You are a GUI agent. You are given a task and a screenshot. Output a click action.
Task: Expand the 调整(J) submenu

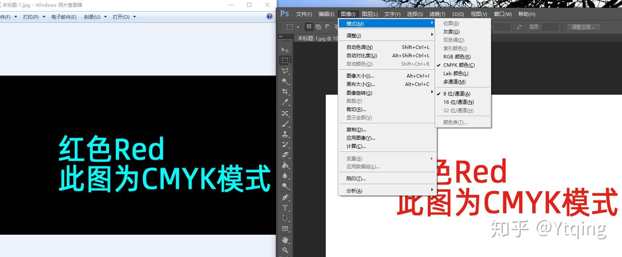point(387,35)
